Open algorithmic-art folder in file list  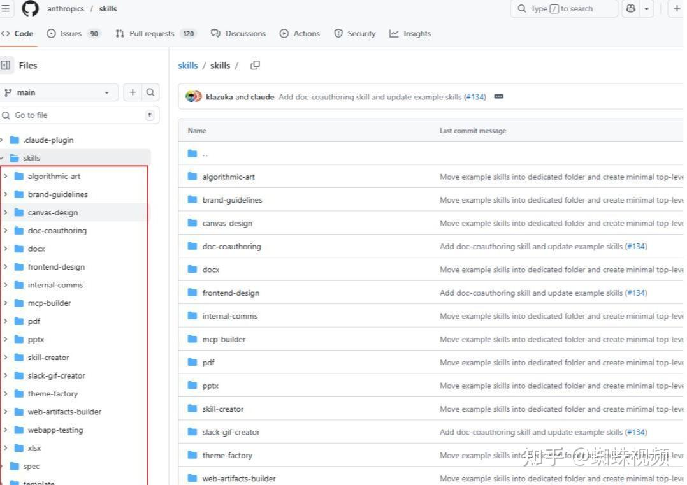tap(228, 177)
